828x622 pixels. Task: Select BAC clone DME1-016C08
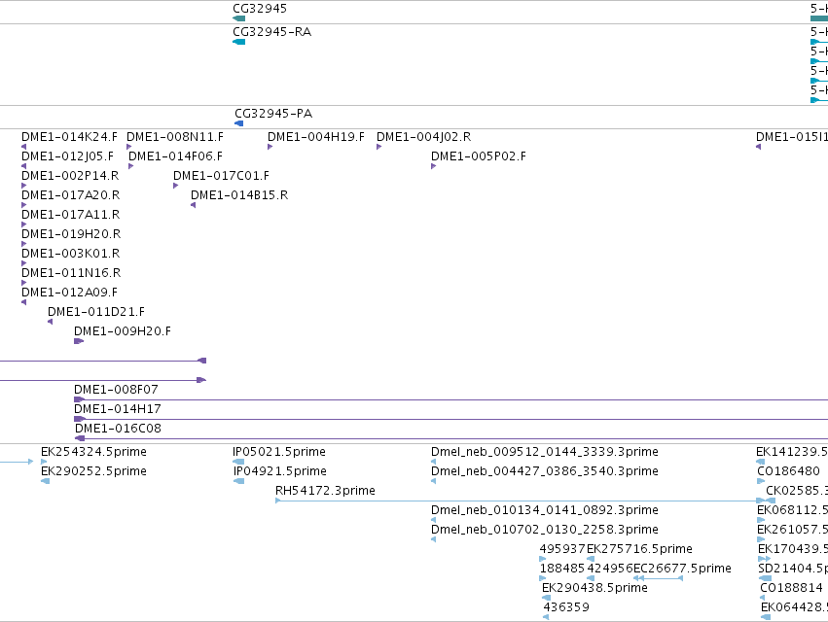coord(119,429)
